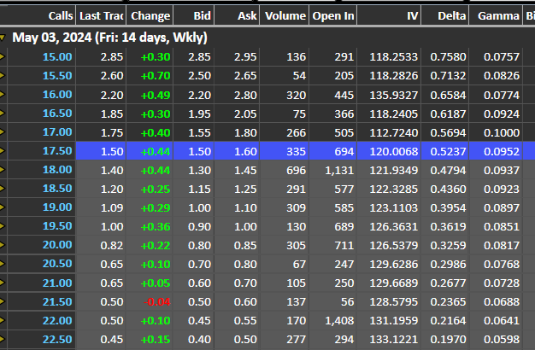Image resolution: width=535 pixels, height=350 pixels.
Task: Expand the 22.00 strike row arrow
Action: point(3,320)
